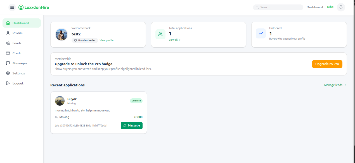Open View profile link
Image resolution: width=355 pixels, height=163 pixels.
coord(106,40)
